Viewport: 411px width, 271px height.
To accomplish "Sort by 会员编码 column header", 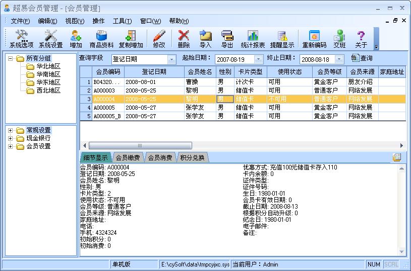I will [108, 72].
